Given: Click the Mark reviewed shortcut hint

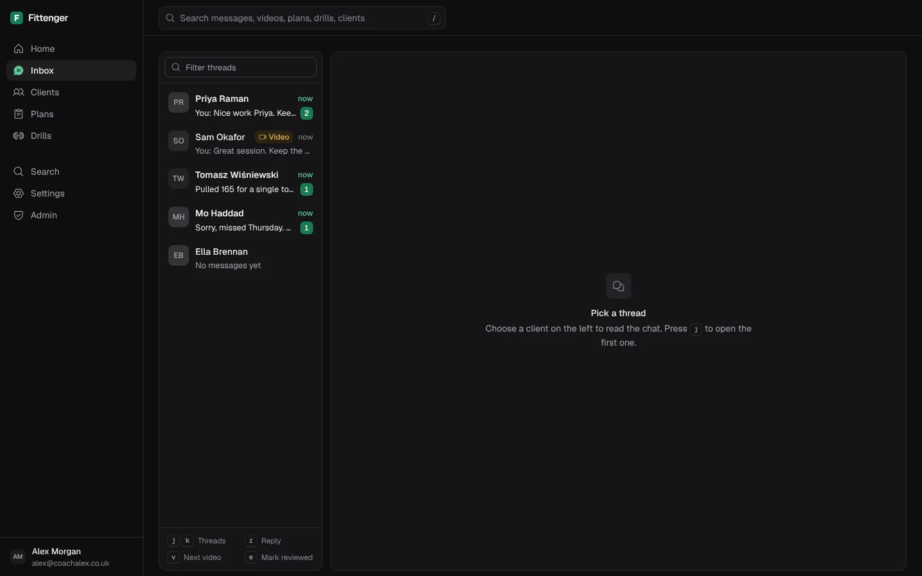Looking at the screenshot, I should 279,557.
